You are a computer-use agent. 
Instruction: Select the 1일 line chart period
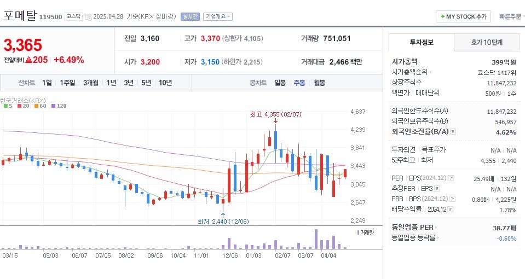click(47, 83)
